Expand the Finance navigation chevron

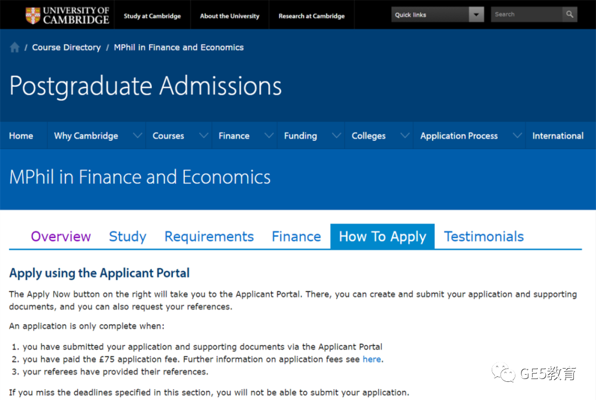point(269,136)
